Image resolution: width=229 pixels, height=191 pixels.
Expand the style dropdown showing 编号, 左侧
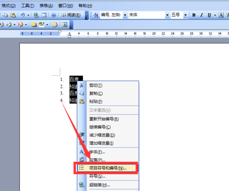125,15
